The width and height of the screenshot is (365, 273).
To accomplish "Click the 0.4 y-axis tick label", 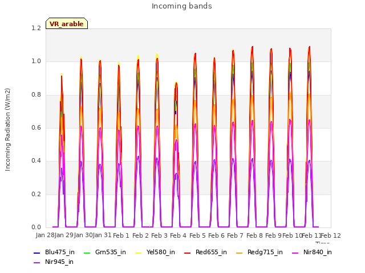I will (36, 160).
